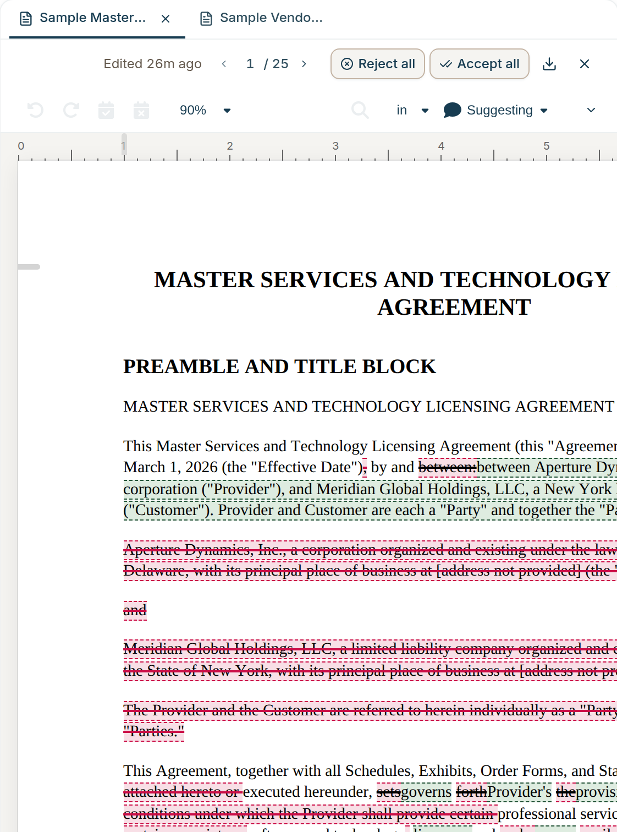
Task: Click the inserted text 'Provider's'
Action: [x=519, y=792]
